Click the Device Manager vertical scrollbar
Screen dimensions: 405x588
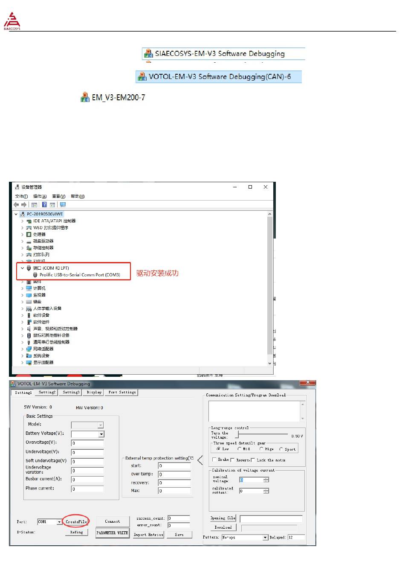(270, 288)
